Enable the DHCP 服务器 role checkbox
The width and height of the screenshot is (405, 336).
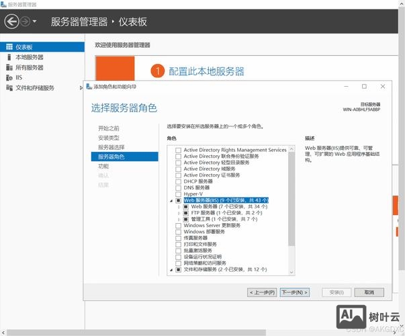pos(178,181)
